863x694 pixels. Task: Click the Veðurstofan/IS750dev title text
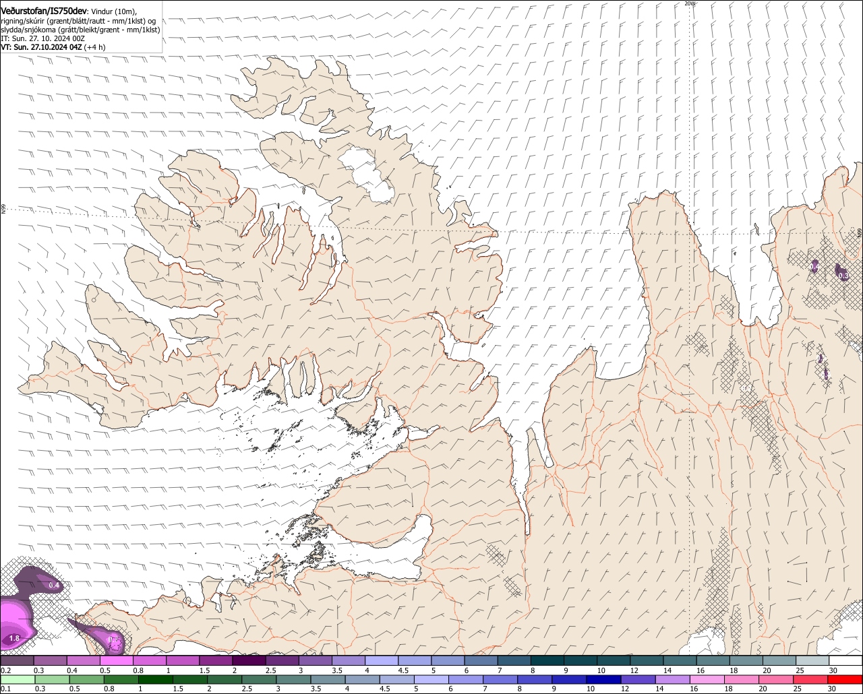click(44, 11)
